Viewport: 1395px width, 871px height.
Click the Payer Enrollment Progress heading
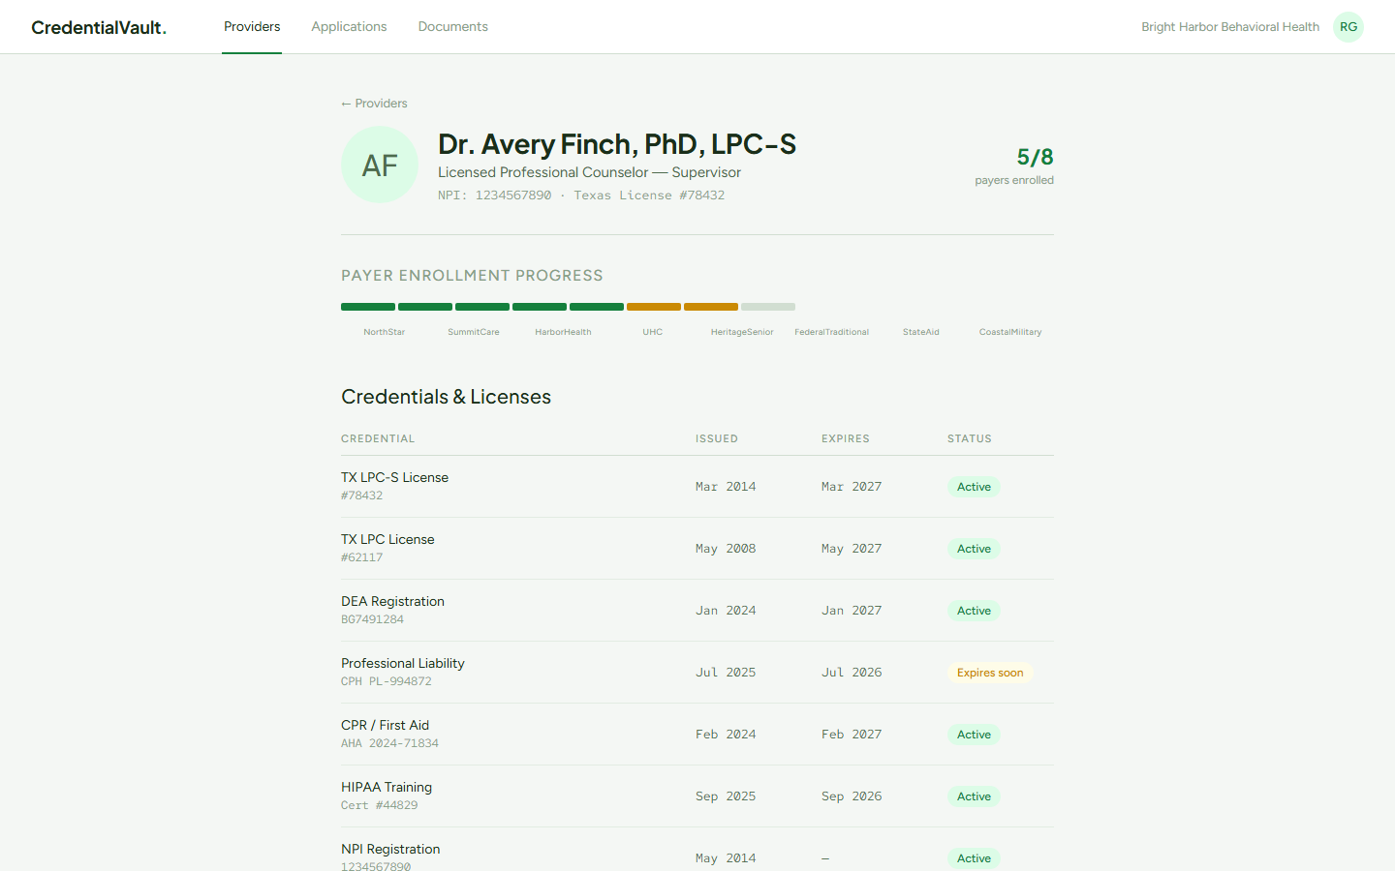click(x=472, y=276)
